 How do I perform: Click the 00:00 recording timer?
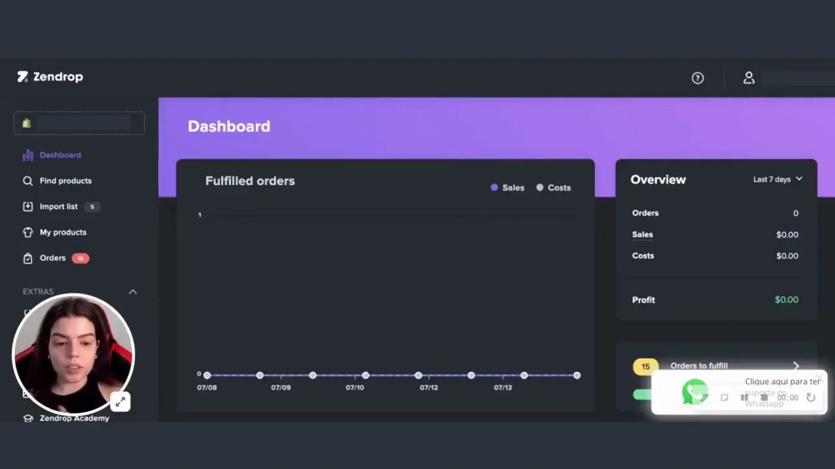click(x=788, y=397)
